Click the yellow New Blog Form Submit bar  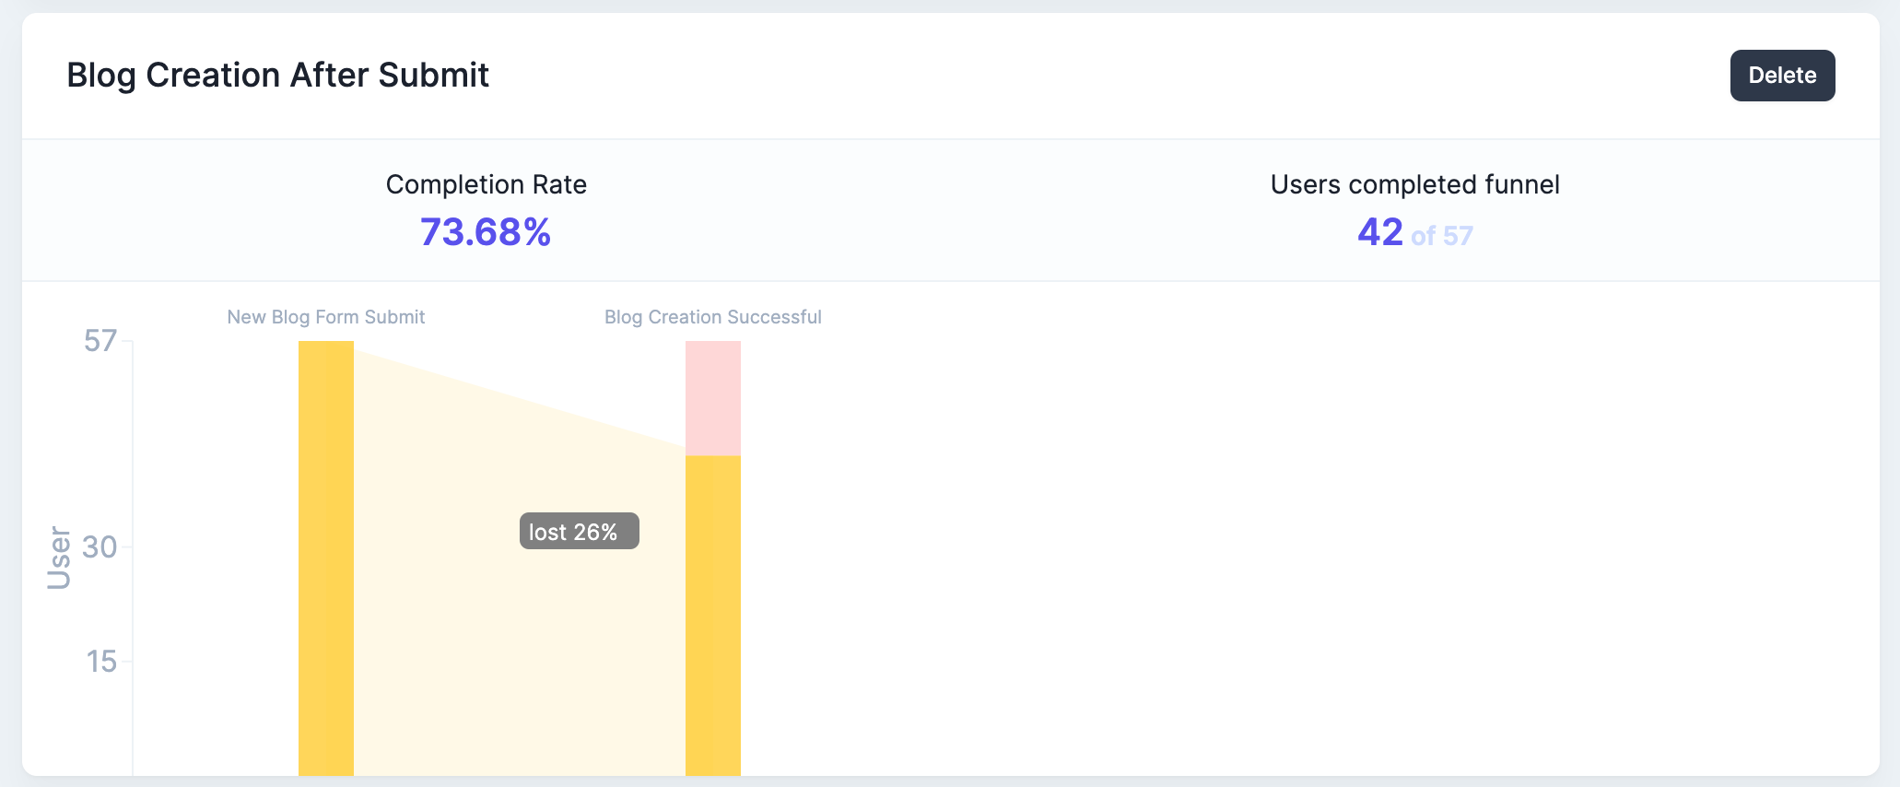(326, 558)
